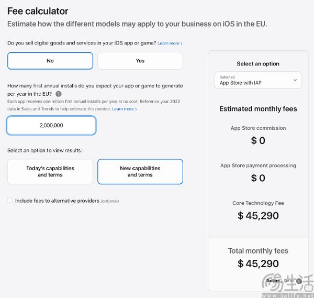
Task: Click the Total monthly fees amount
Action: tap(258, 263)
